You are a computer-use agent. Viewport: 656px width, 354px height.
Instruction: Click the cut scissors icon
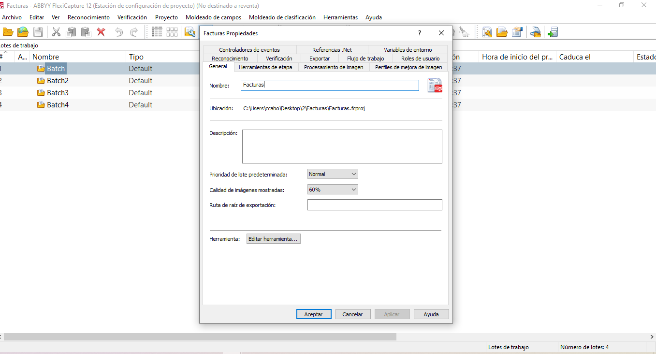pyautogui.click(x=56, y=32)
